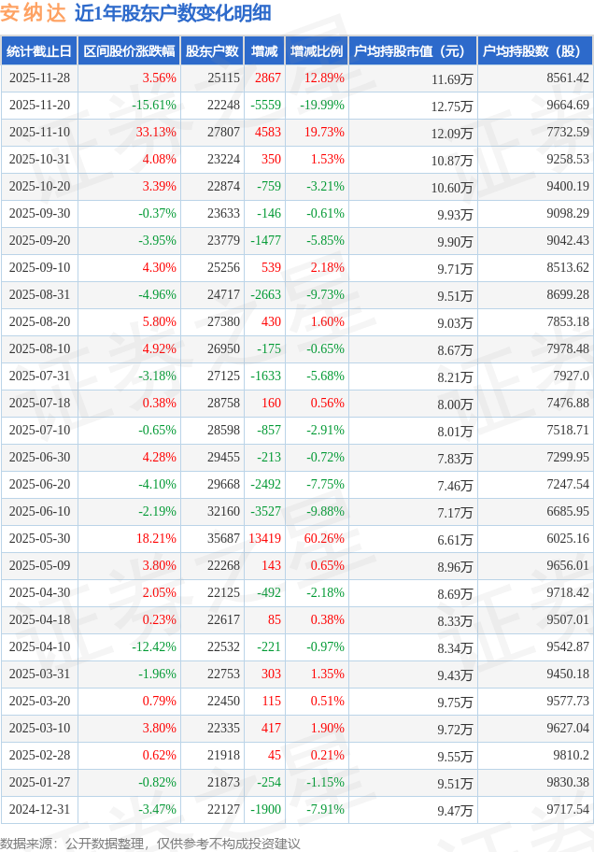This screenshot has height=852, width=594.
Task: Click the 数据来源 disclaimer footer text
Action: pos(150,843)
